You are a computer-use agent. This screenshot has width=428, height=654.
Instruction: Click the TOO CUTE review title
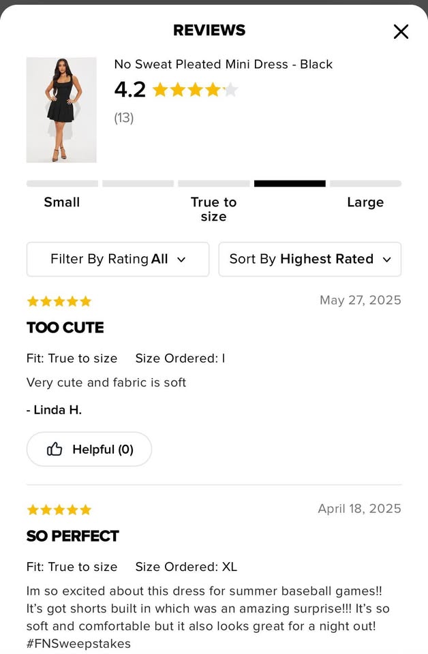click(x=65, y=328)
